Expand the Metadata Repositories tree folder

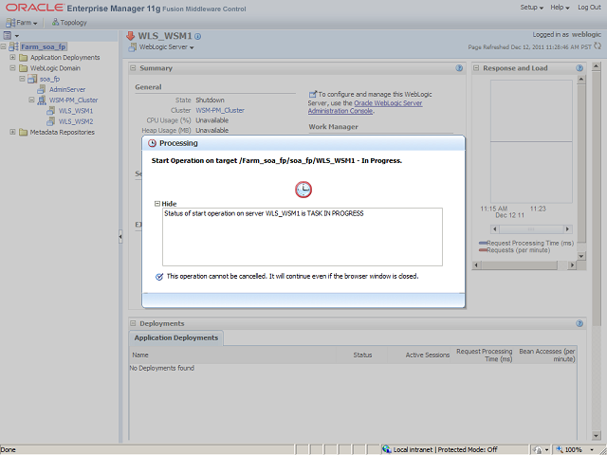pos(12,132)
